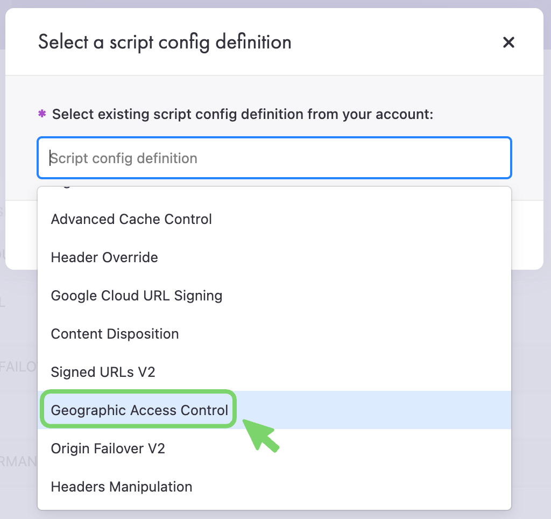Choose Headers Manipulation at list bottom
Viewport: 551px width, 519px height.
point(122,487)
